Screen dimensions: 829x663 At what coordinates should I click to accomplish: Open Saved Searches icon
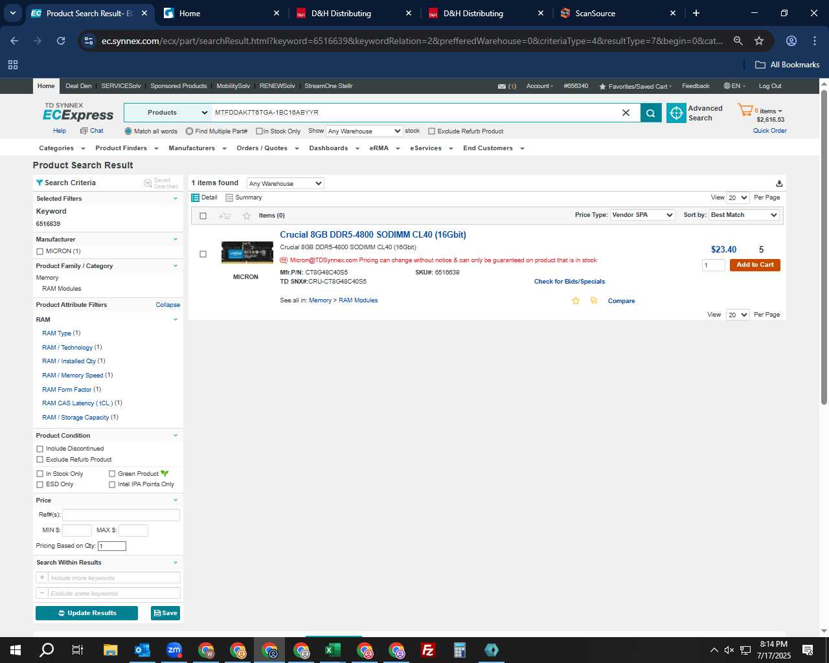tap(148, 183)
